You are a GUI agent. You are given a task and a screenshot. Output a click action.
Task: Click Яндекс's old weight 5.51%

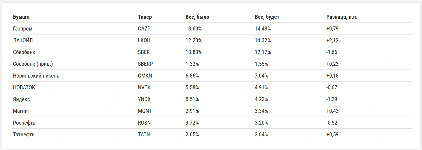click(192, 99)
